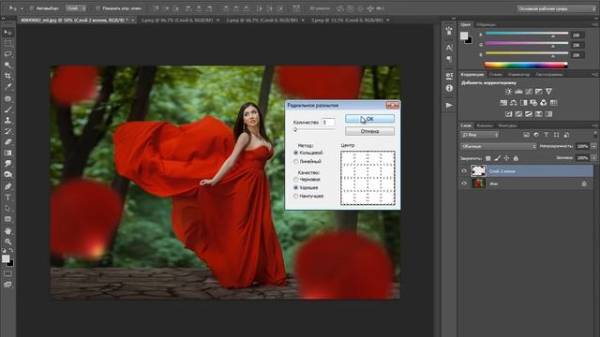Select the Eyedropper tool

coord(7,87)
